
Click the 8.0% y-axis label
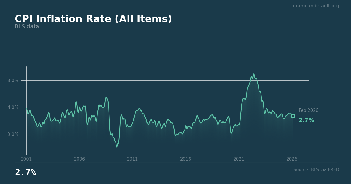[13, 80]
